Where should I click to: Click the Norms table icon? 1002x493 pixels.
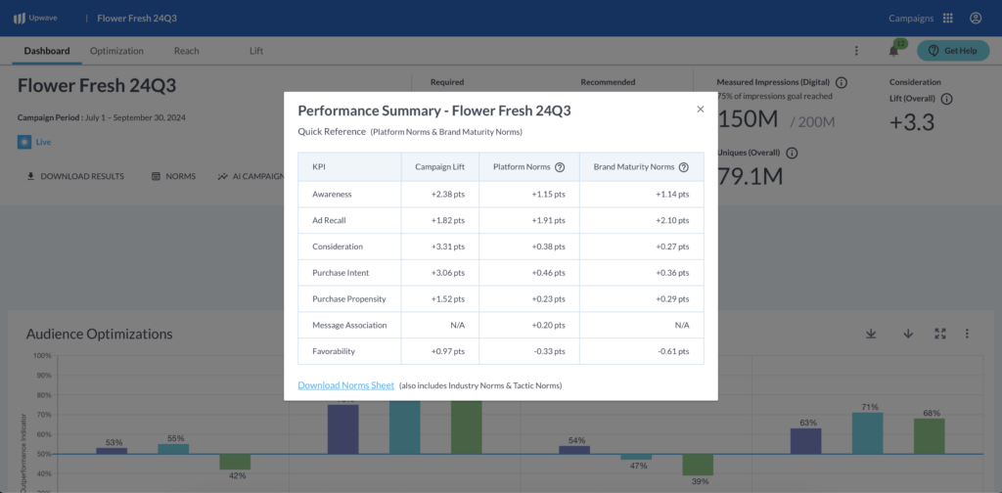pos(156,176)
